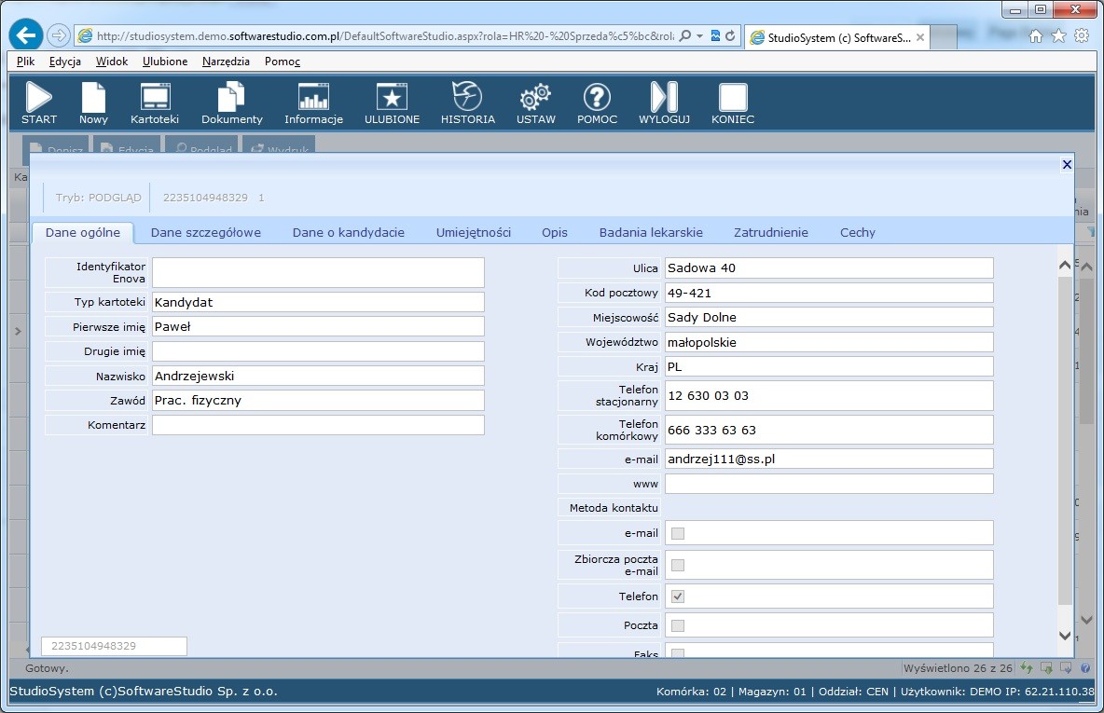1104x713 pixels.
Task: Click the address bar search magnifier
Action: tap(684, 36)
